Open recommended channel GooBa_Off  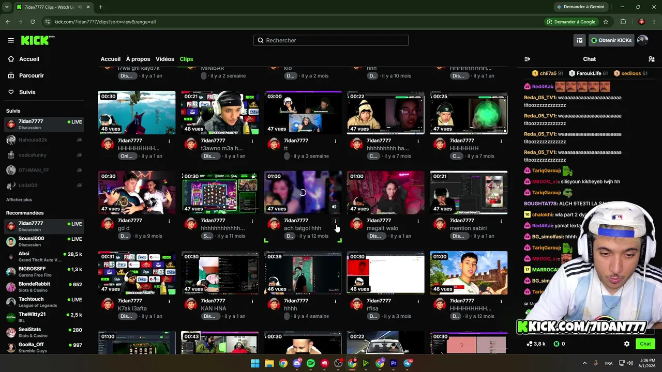(x=44, y=347)
